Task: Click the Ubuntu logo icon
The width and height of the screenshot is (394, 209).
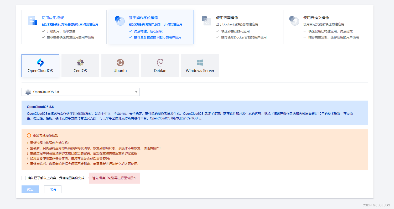Action: click(x=120, y=63)
